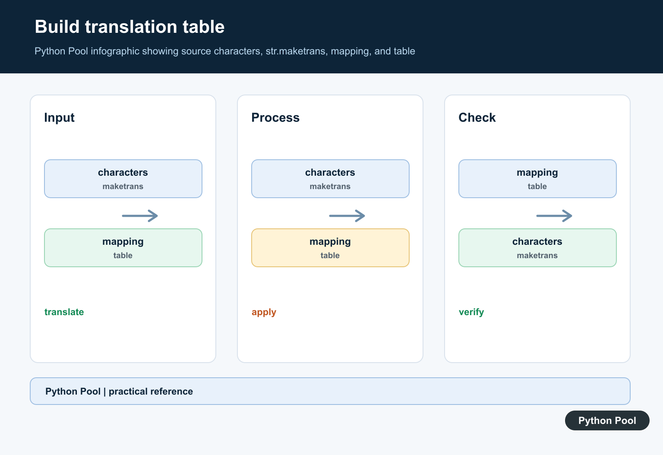
Task: Click the green 'characters maketrans' box in Check card
Action: coord(537,248)
